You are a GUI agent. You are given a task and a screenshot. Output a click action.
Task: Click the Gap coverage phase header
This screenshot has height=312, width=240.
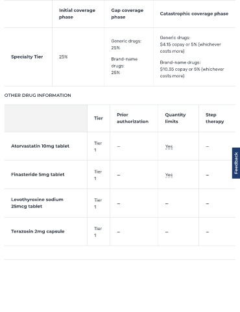[127, 14]
